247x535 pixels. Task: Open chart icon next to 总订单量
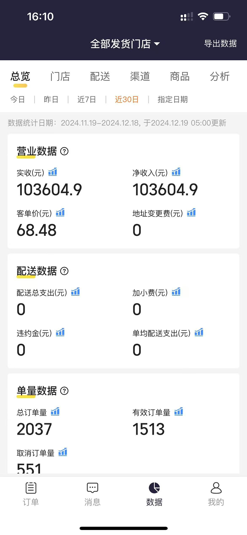(x=55, y=412)
